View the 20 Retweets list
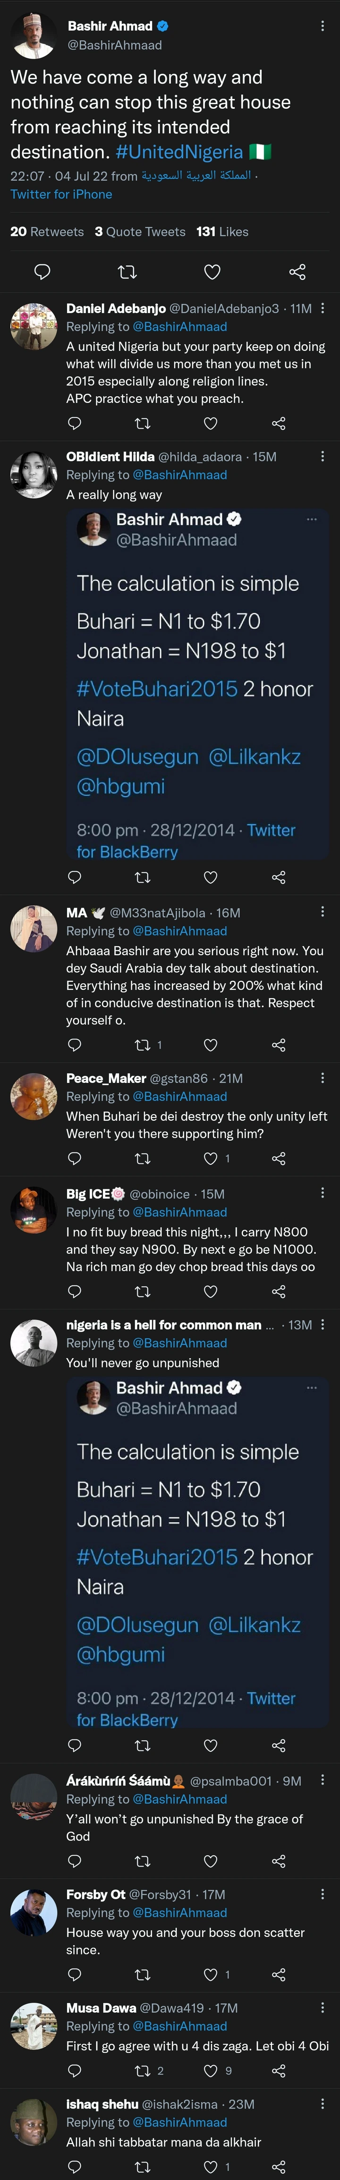 tap(47, 232)
